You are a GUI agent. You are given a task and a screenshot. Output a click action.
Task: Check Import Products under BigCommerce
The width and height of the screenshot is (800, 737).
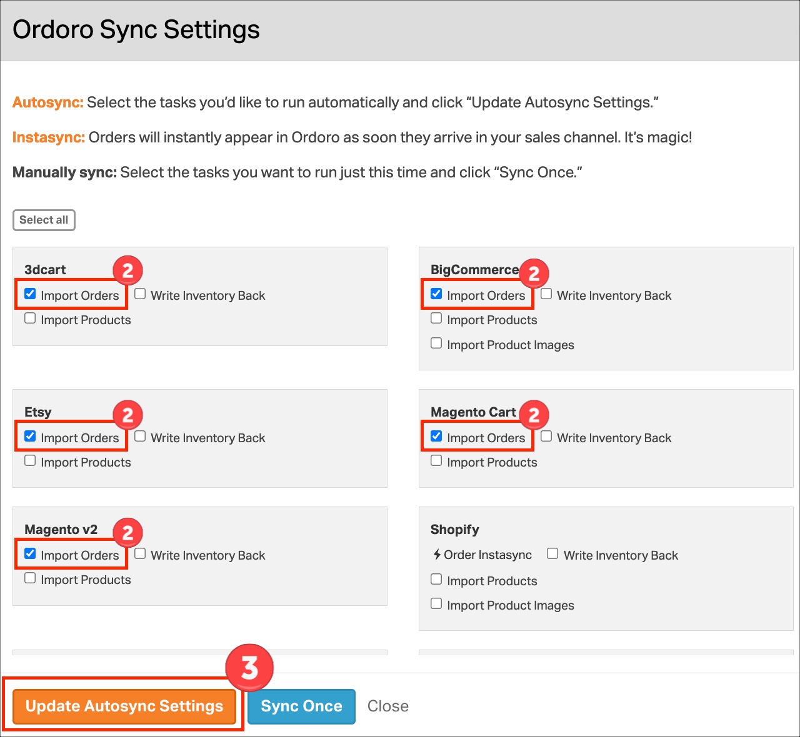pyautogui.click(x=436, y=319)
